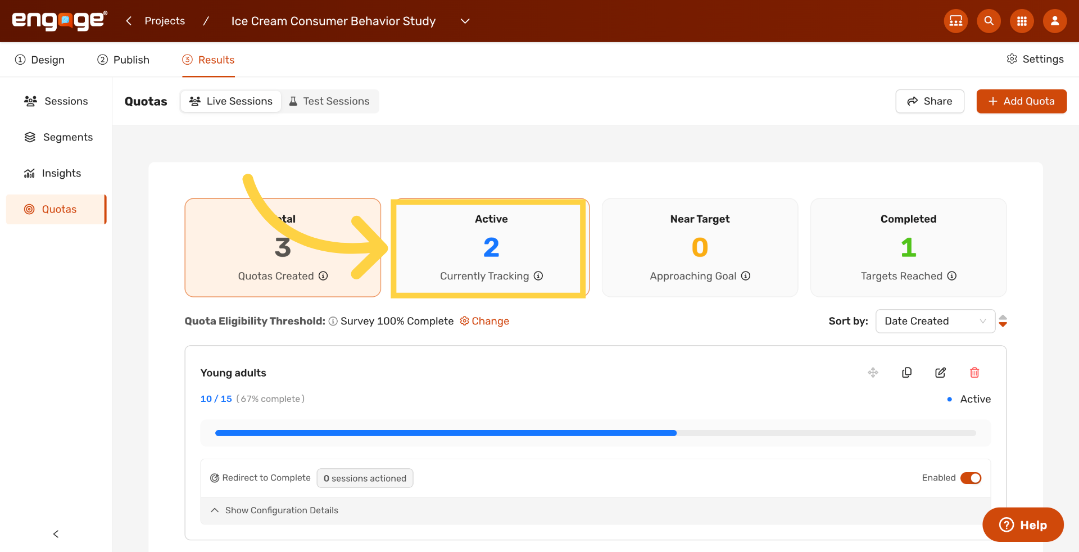
Task: Open the apps grid menu
Action: coord(1022,21)
